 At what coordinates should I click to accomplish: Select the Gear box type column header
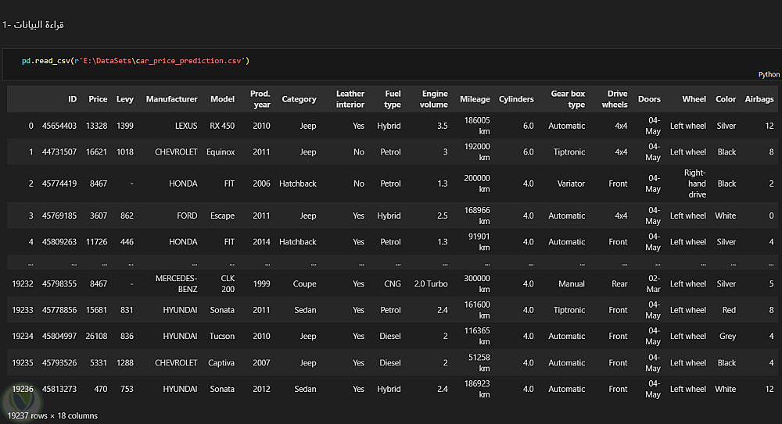(x=568, y=99)
